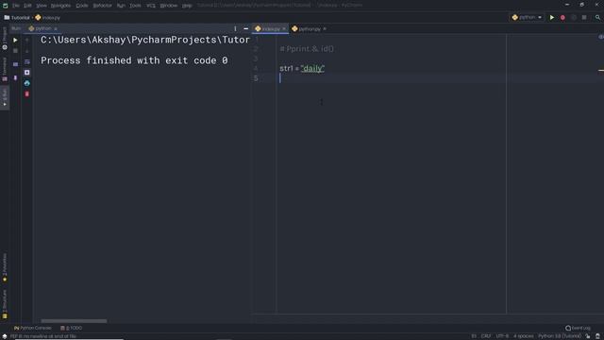Image resolution: width=604 pixels, height=340 pixels.
Task: Click the "daily" string in the editor
Action: pos(312,69)
